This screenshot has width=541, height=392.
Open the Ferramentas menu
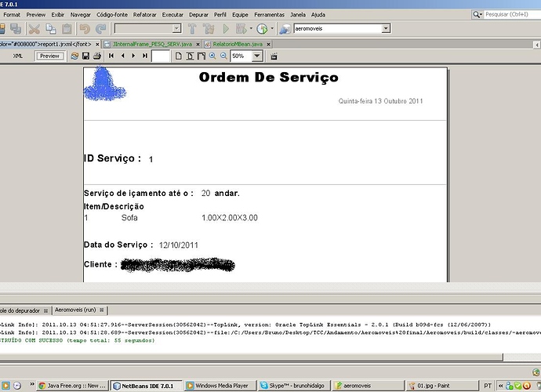(x=269, y=15)
